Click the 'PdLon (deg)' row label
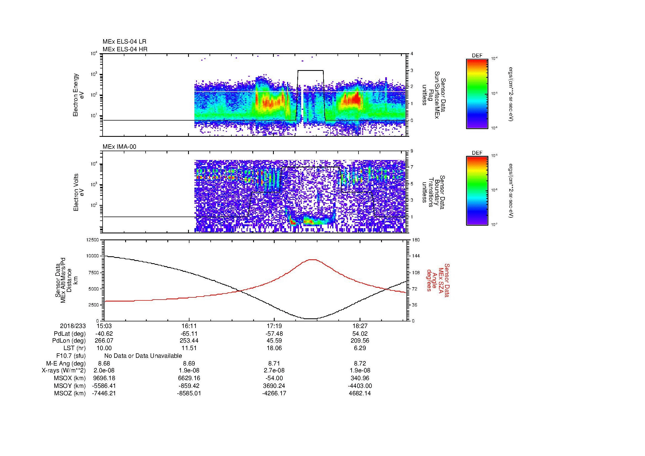The image size is (645, 456). tap(69, 341)
